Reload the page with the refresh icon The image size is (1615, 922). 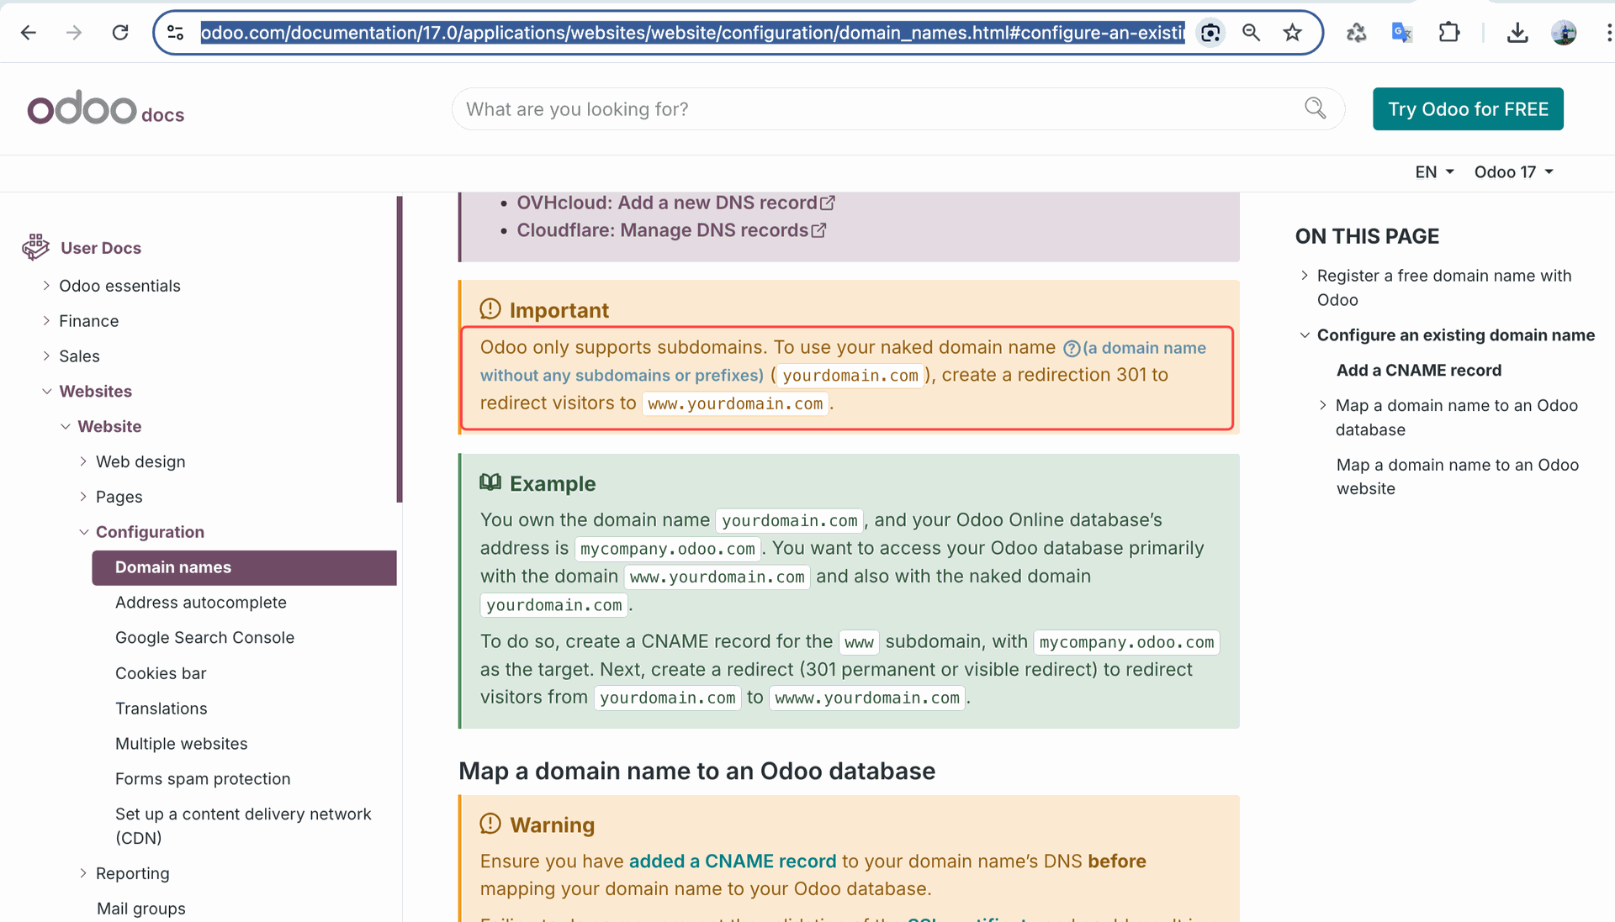coord(120,33)
